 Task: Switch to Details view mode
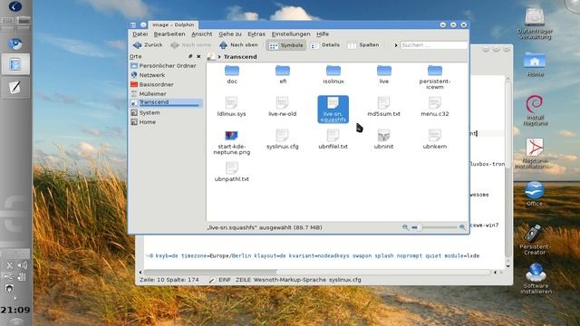click(x=325, y=45)
